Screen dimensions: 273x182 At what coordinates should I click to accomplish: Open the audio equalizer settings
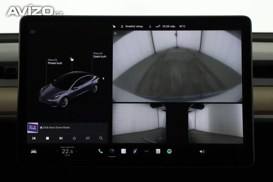point(88,138)
